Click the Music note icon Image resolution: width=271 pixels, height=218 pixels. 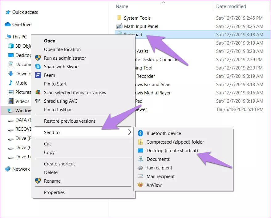(x=11, y=83)
